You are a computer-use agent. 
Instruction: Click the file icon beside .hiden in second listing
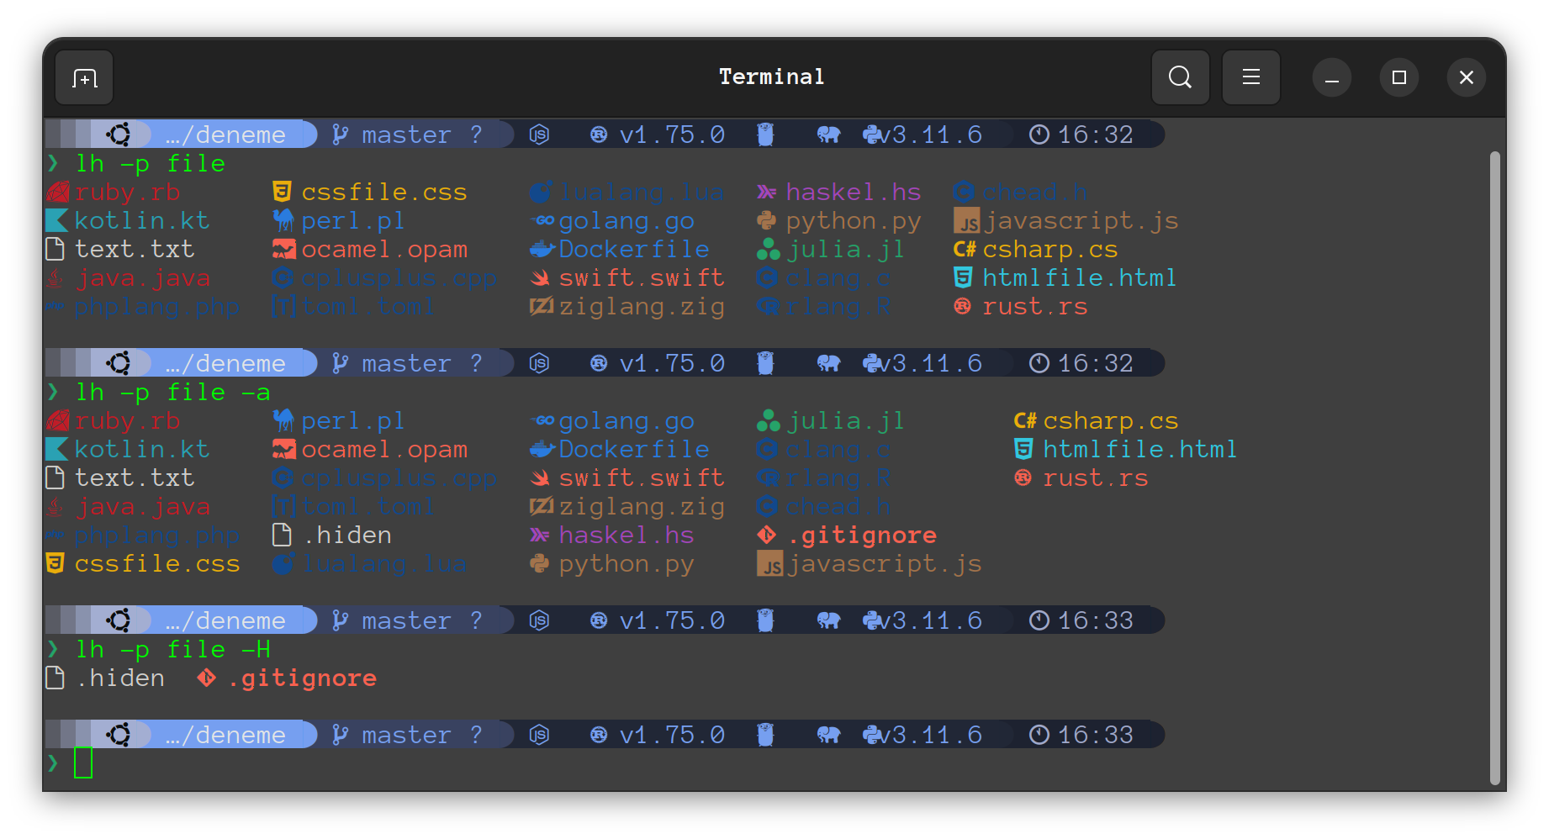(x=283, y=535)
